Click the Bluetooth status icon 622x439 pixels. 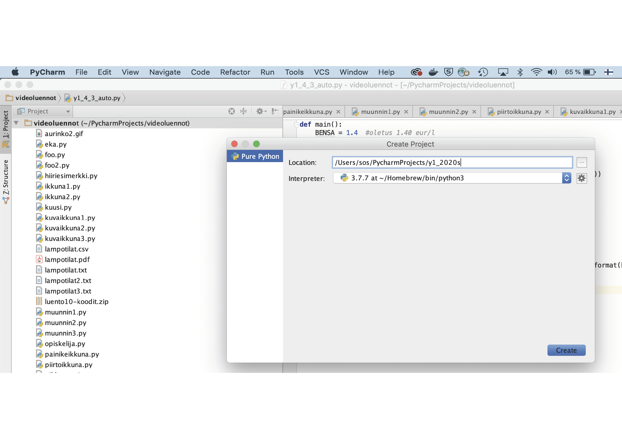520,72
